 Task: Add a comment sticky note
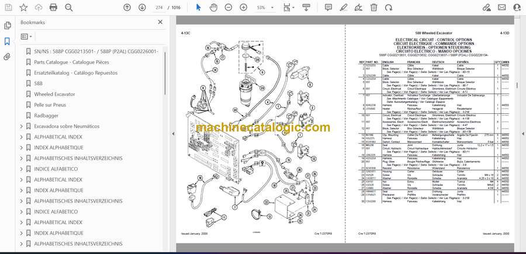pos(328,8)
